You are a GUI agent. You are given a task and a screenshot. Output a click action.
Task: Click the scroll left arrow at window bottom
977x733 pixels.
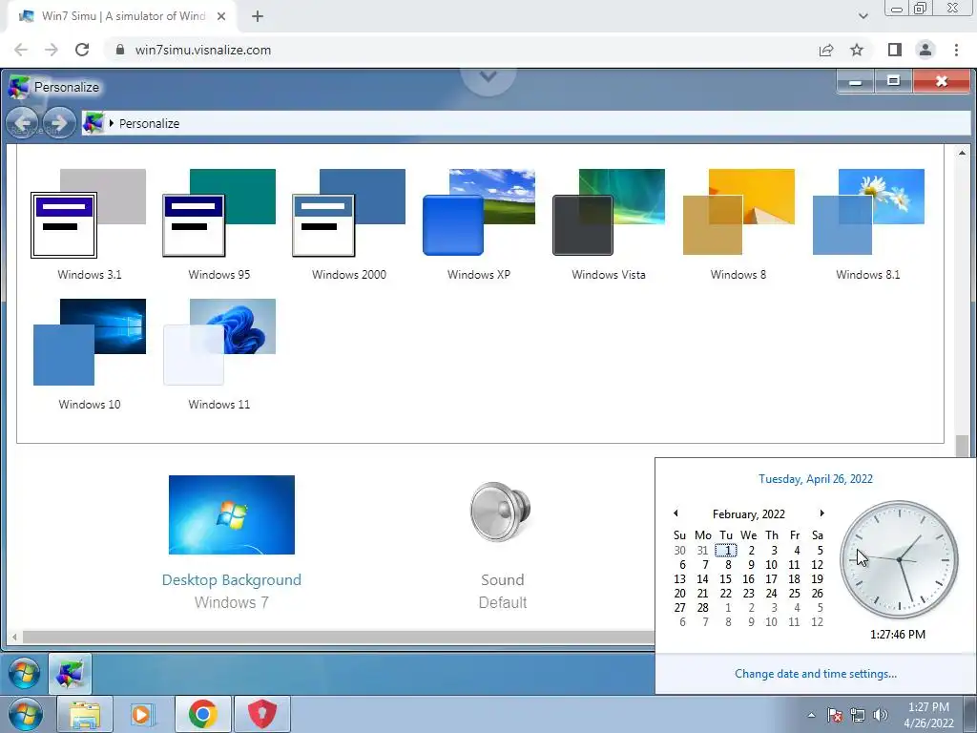coord(14,637)
